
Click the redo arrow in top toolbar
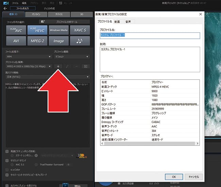(70, 3)
